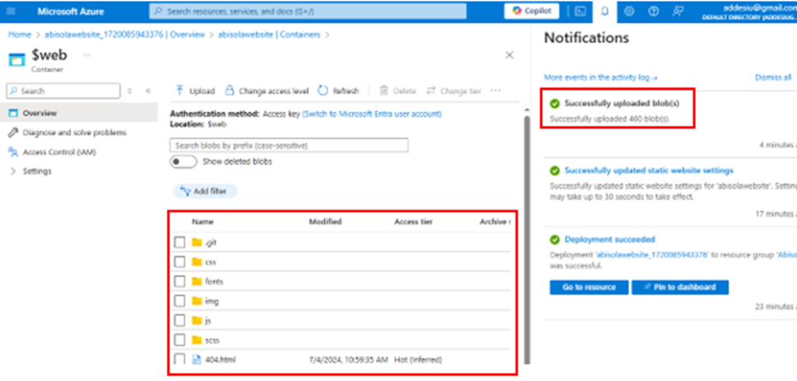
Task: Launch Copilot from the top bar
Action: [531, 12]
